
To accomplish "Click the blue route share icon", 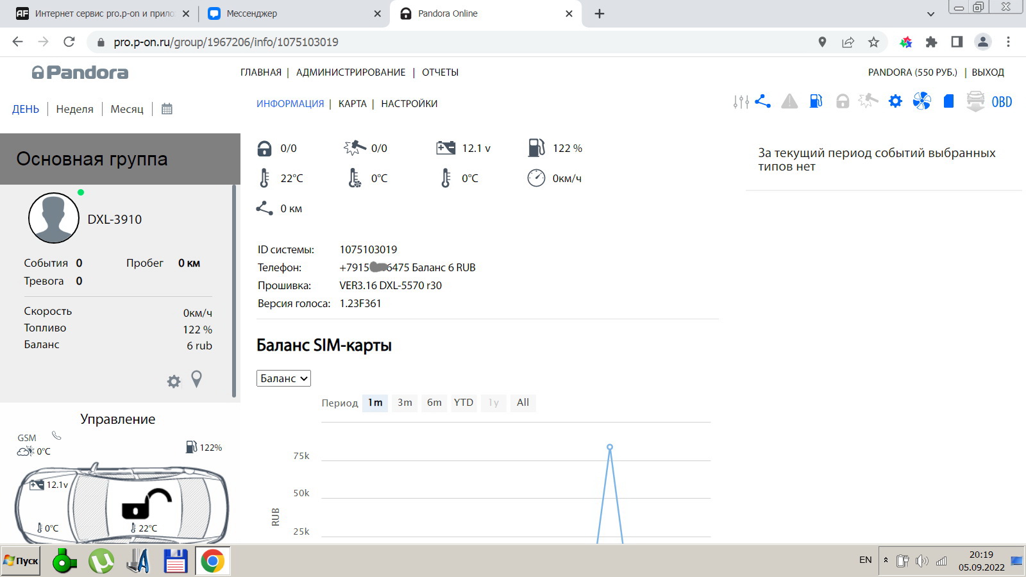I will (762, 101).
